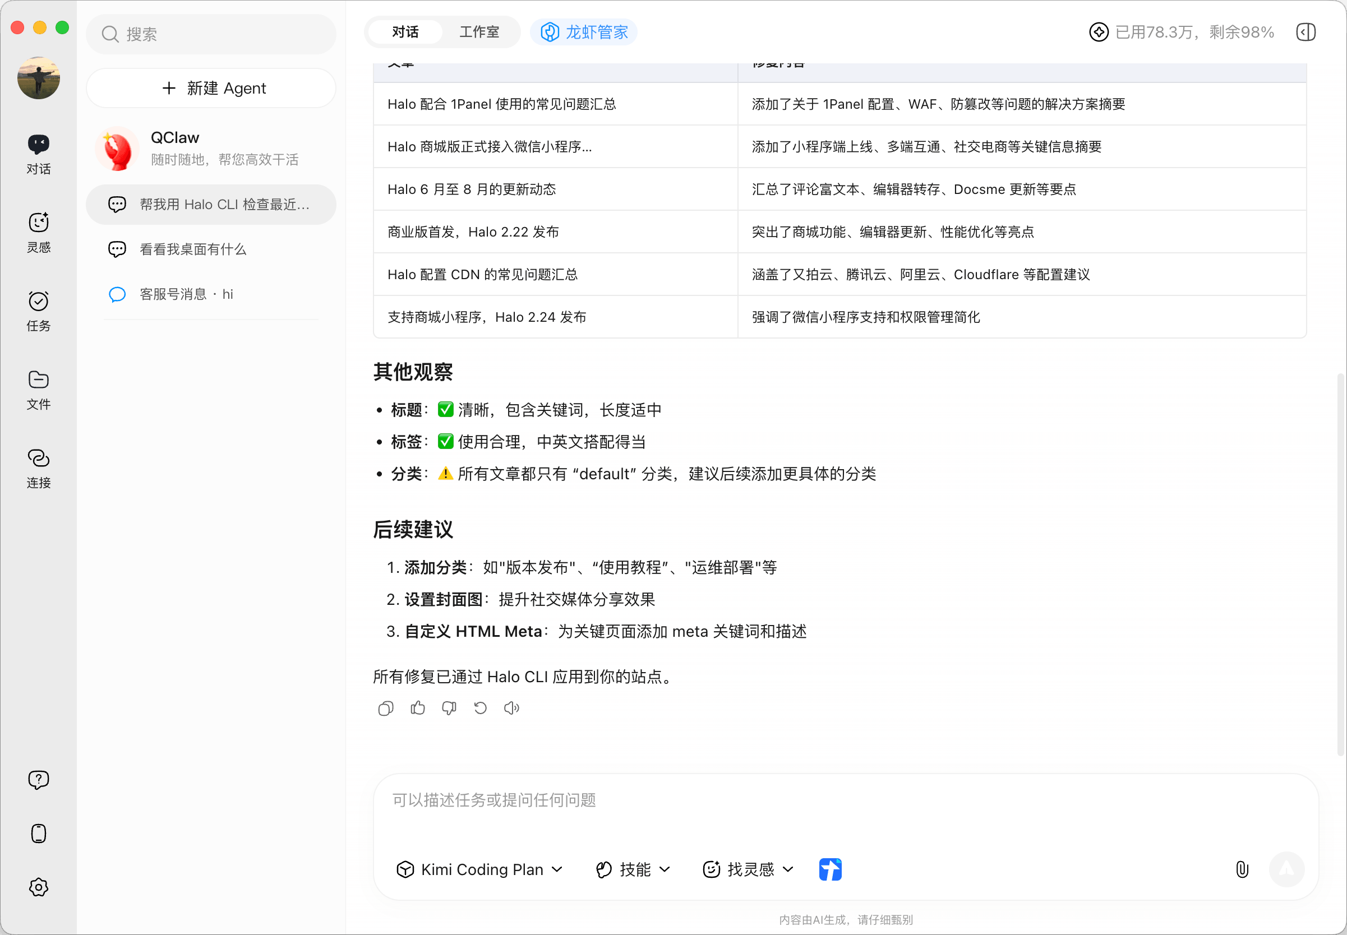Open settings gear in sidebar
This screenshot has height=935, width=1347.
[x=39, y=887]
